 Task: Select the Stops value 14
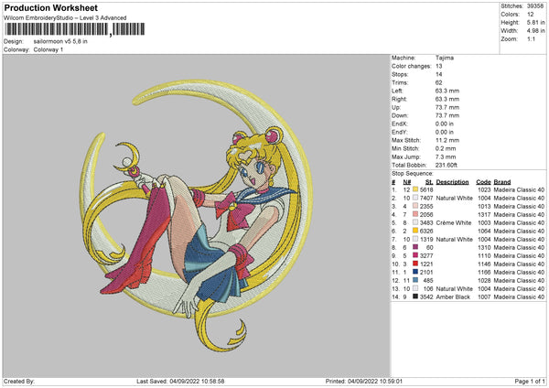(438, 74)
